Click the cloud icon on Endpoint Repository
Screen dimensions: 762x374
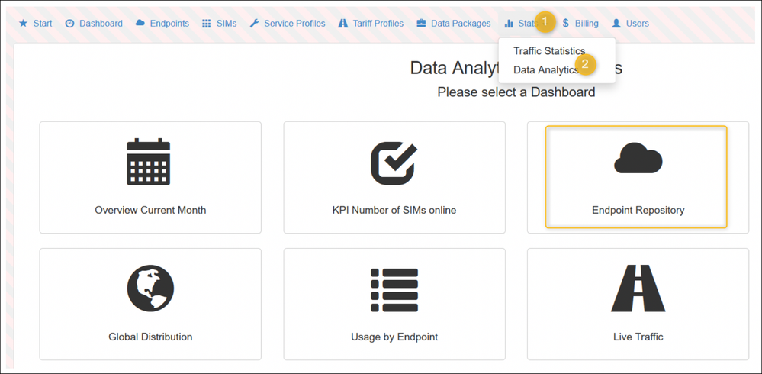click(x=638, y=159)
